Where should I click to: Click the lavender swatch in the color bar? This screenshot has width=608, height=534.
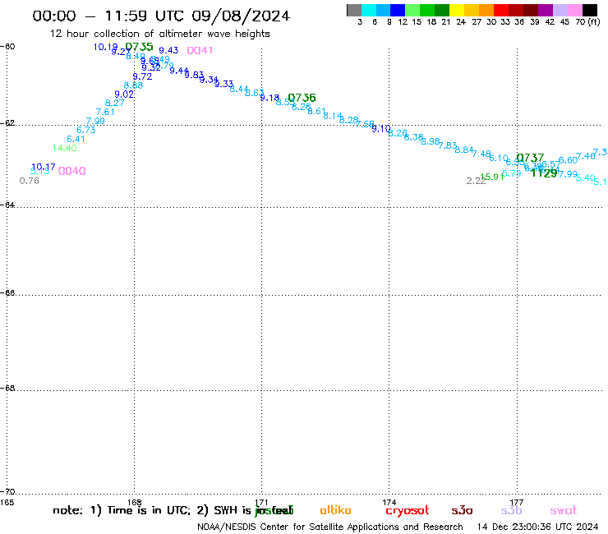560,10
